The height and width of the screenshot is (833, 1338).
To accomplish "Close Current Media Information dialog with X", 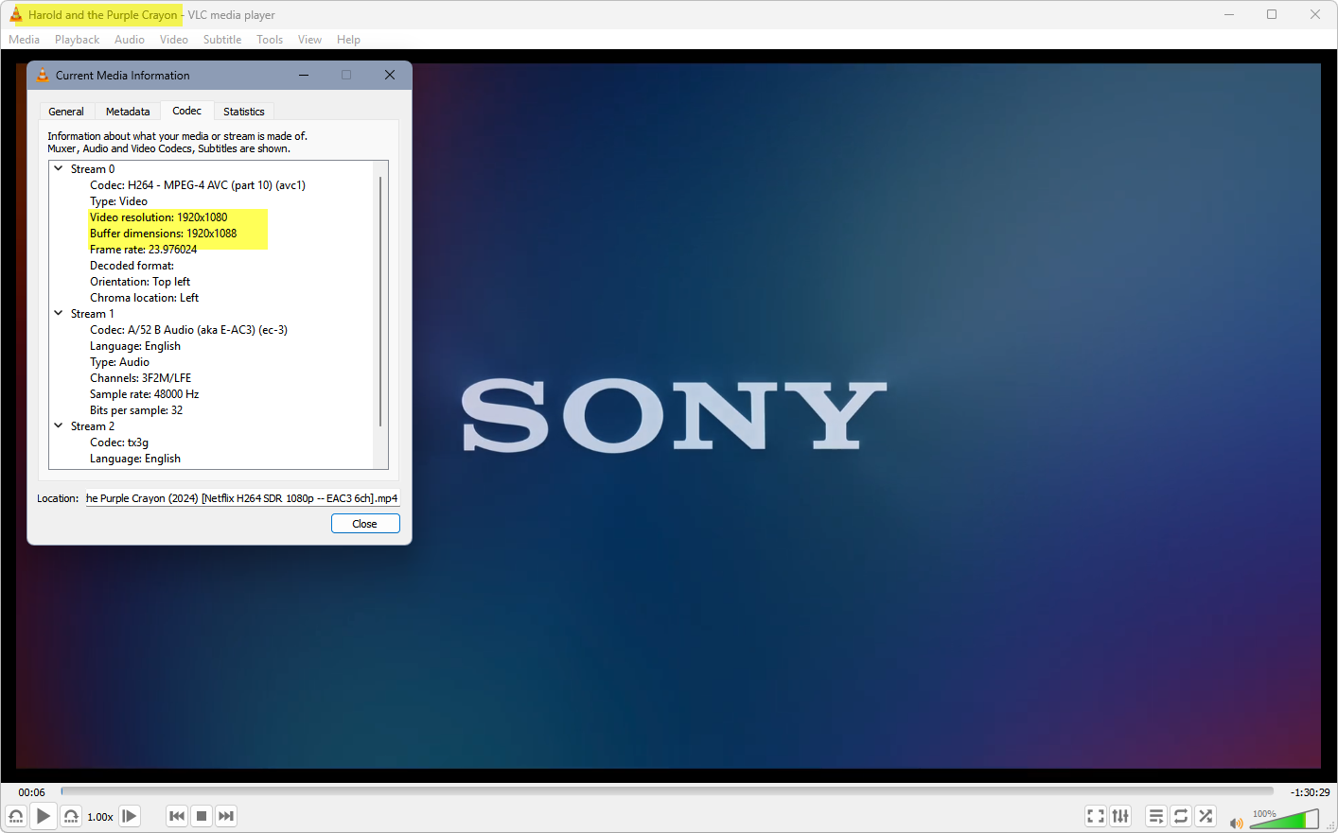I will (390, 76).
